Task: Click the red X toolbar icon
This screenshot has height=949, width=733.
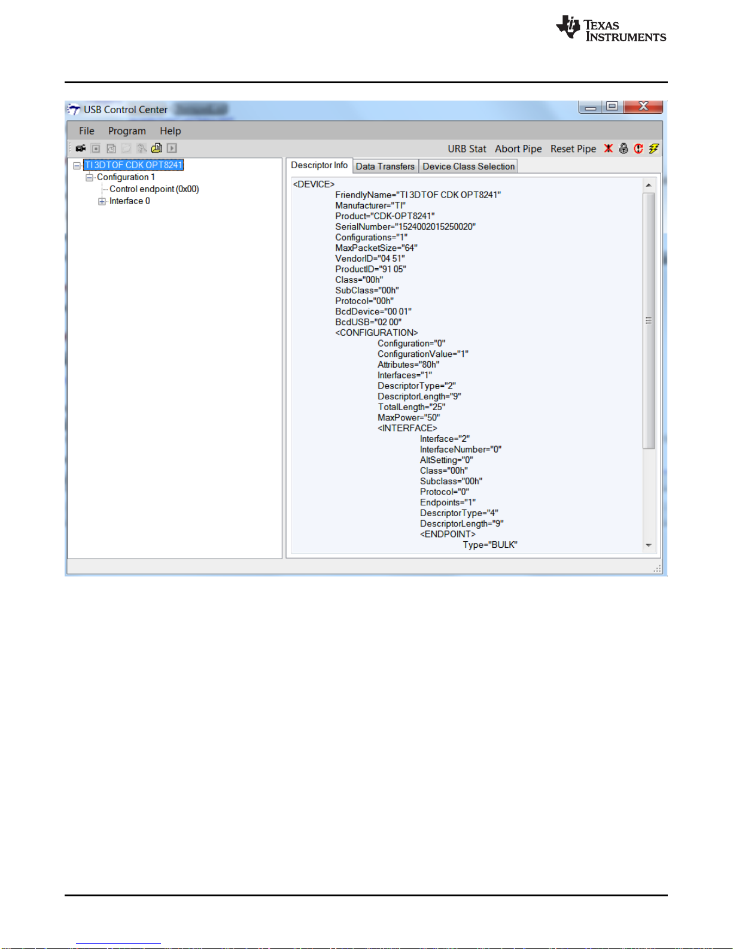Action: pyautogui.click(x=609, y=148)
